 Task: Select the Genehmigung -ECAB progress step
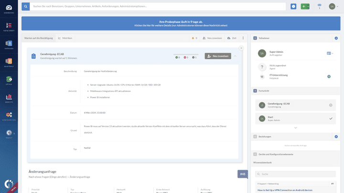click(295, 105)
